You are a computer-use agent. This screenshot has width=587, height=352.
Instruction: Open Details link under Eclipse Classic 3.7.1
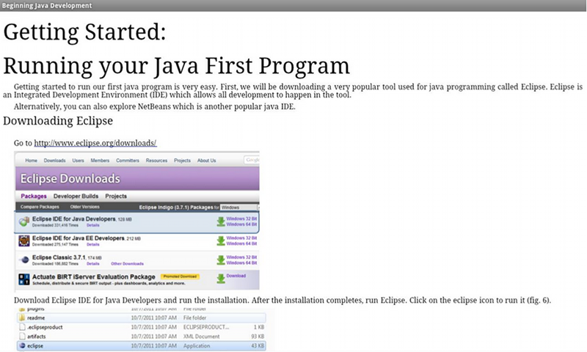pyautogui.click(x=93, y=264)
